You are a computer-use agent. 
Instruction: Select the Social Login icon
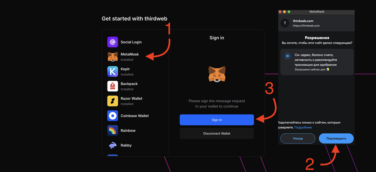pos(113,42)
